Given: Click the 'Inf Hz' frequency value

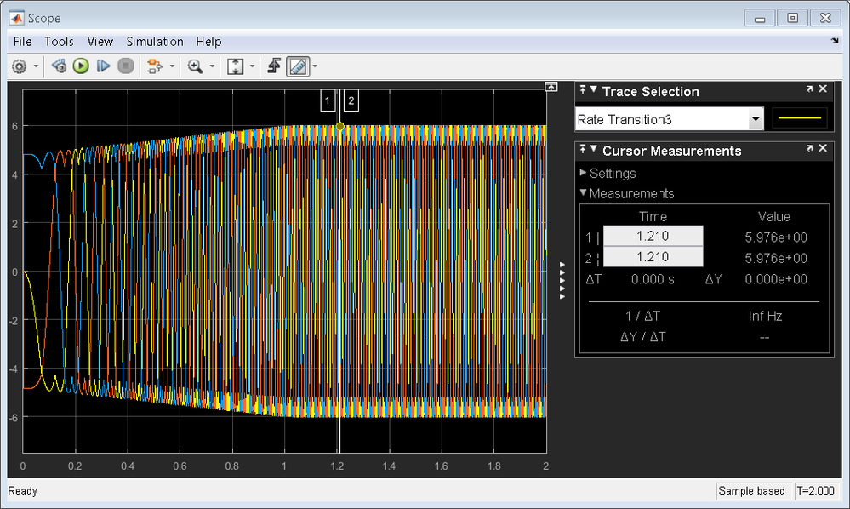Looking at the screenshot, I should [765, 316].
